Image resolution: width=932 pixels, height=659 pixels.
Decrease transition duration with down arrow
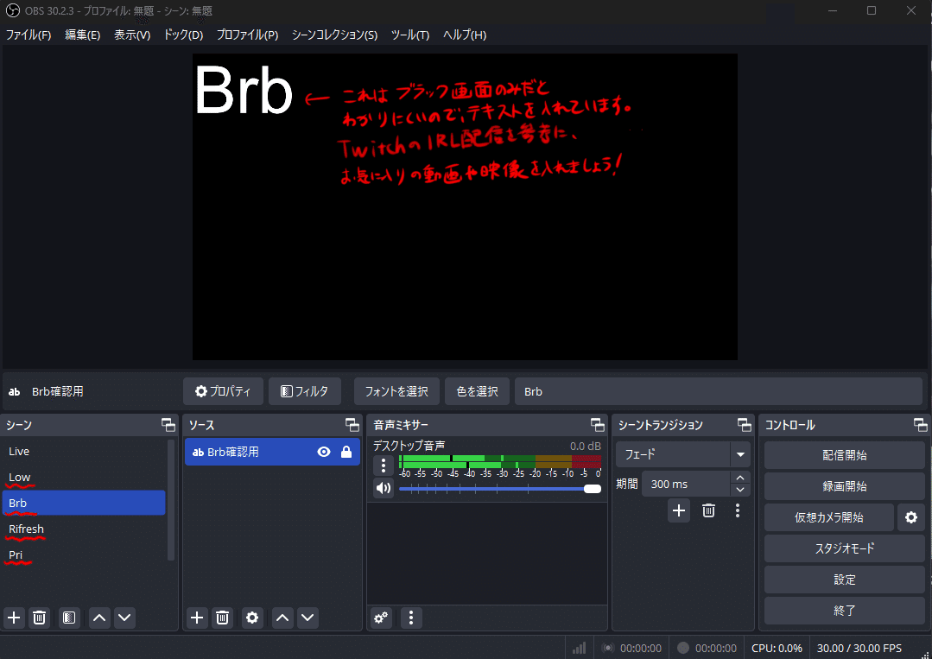740,491
